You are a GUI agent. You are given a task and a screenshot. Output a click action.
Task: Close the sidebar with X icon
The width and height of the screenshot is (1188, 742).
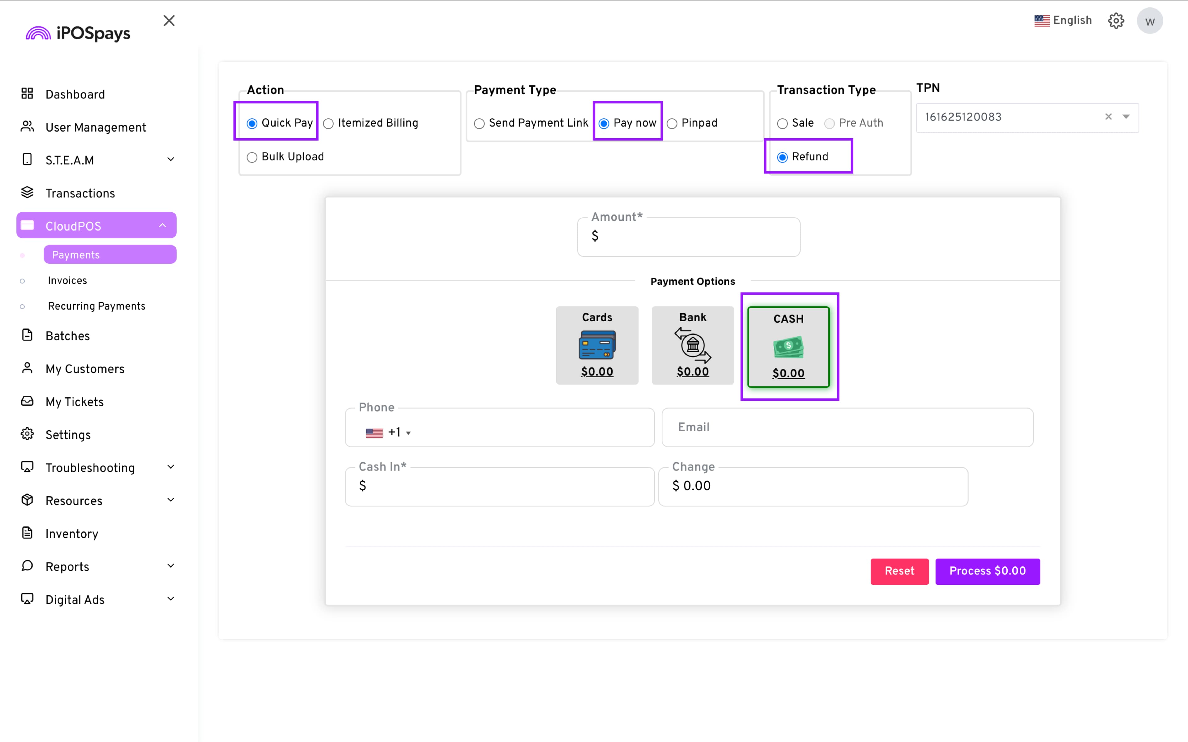coord(169,21)
